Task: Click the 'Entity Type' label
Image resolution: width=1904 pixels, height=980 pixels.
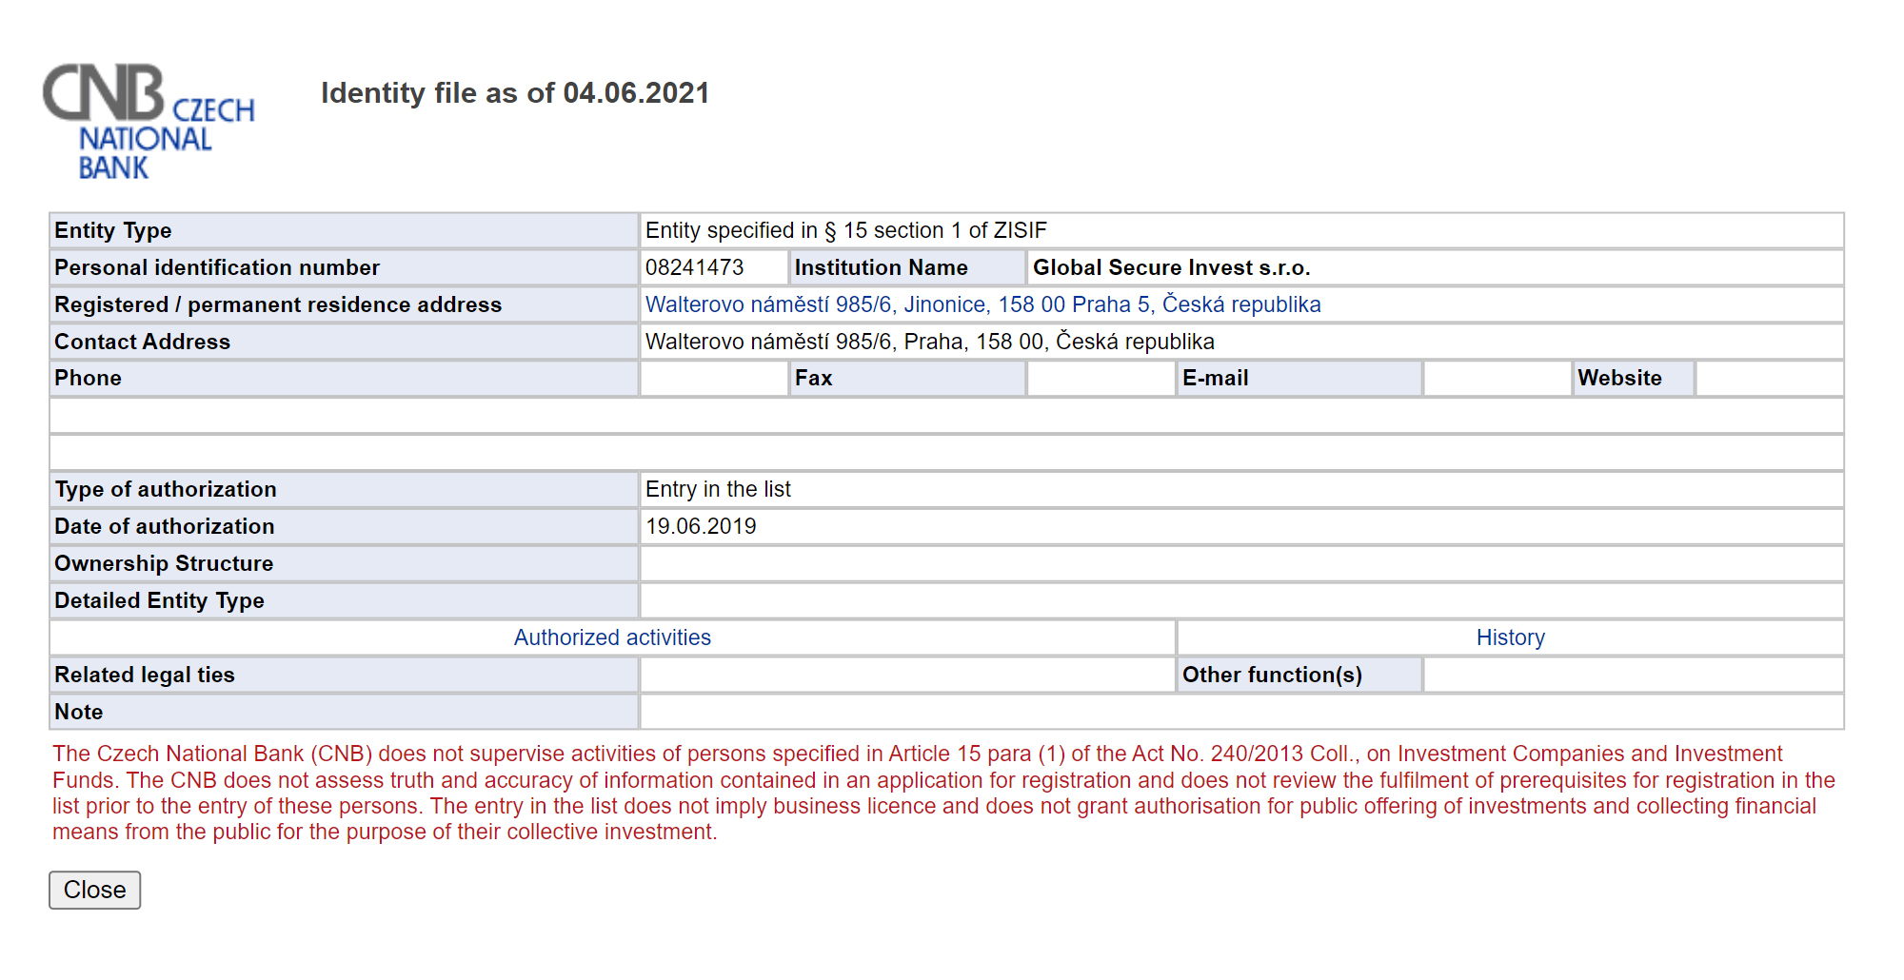Action: point(112,230)
